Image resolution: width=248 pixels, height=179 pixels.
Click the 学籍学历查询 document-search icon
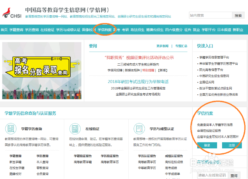pyautogui.click(x=11, y=128)
